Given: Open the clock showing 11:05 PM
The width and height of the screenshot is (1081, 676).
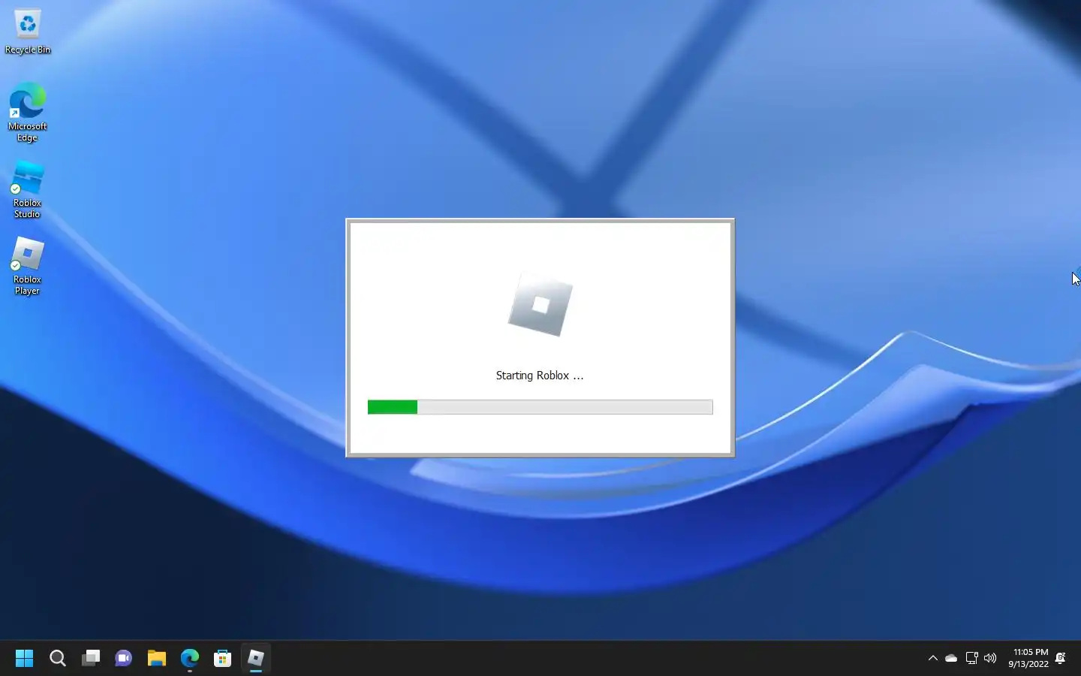Looking at the screenshot, I should point(1028,659).
